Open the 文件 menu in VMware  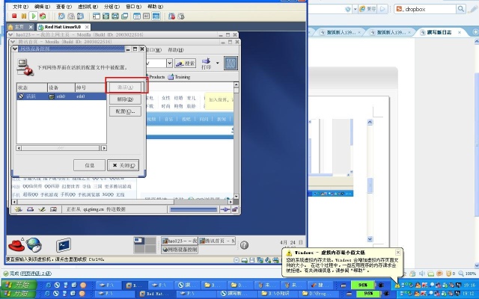tap(20, 7)
